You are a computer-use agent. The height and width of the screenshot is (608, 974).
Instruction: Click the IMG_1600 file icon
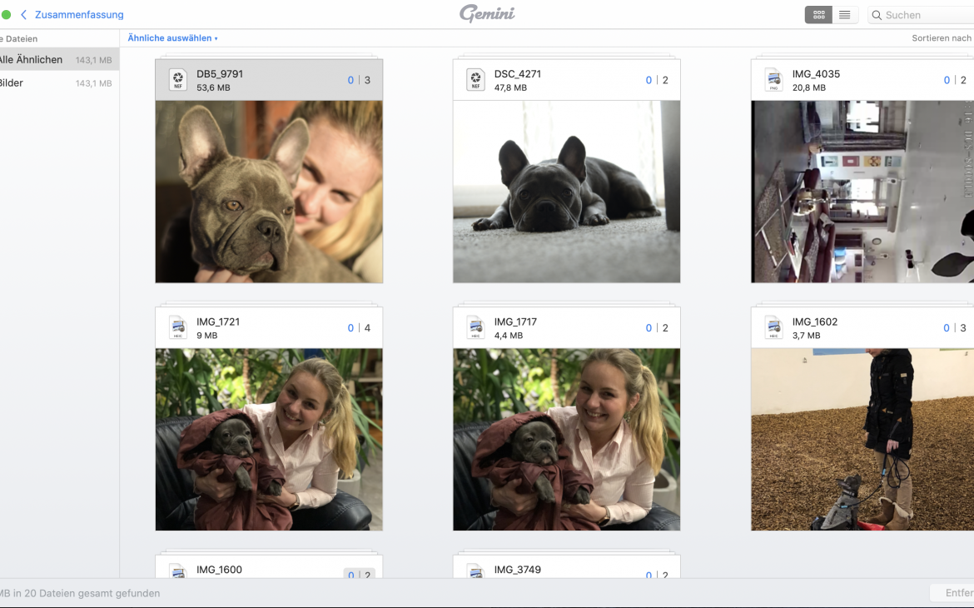click(178, 571)
